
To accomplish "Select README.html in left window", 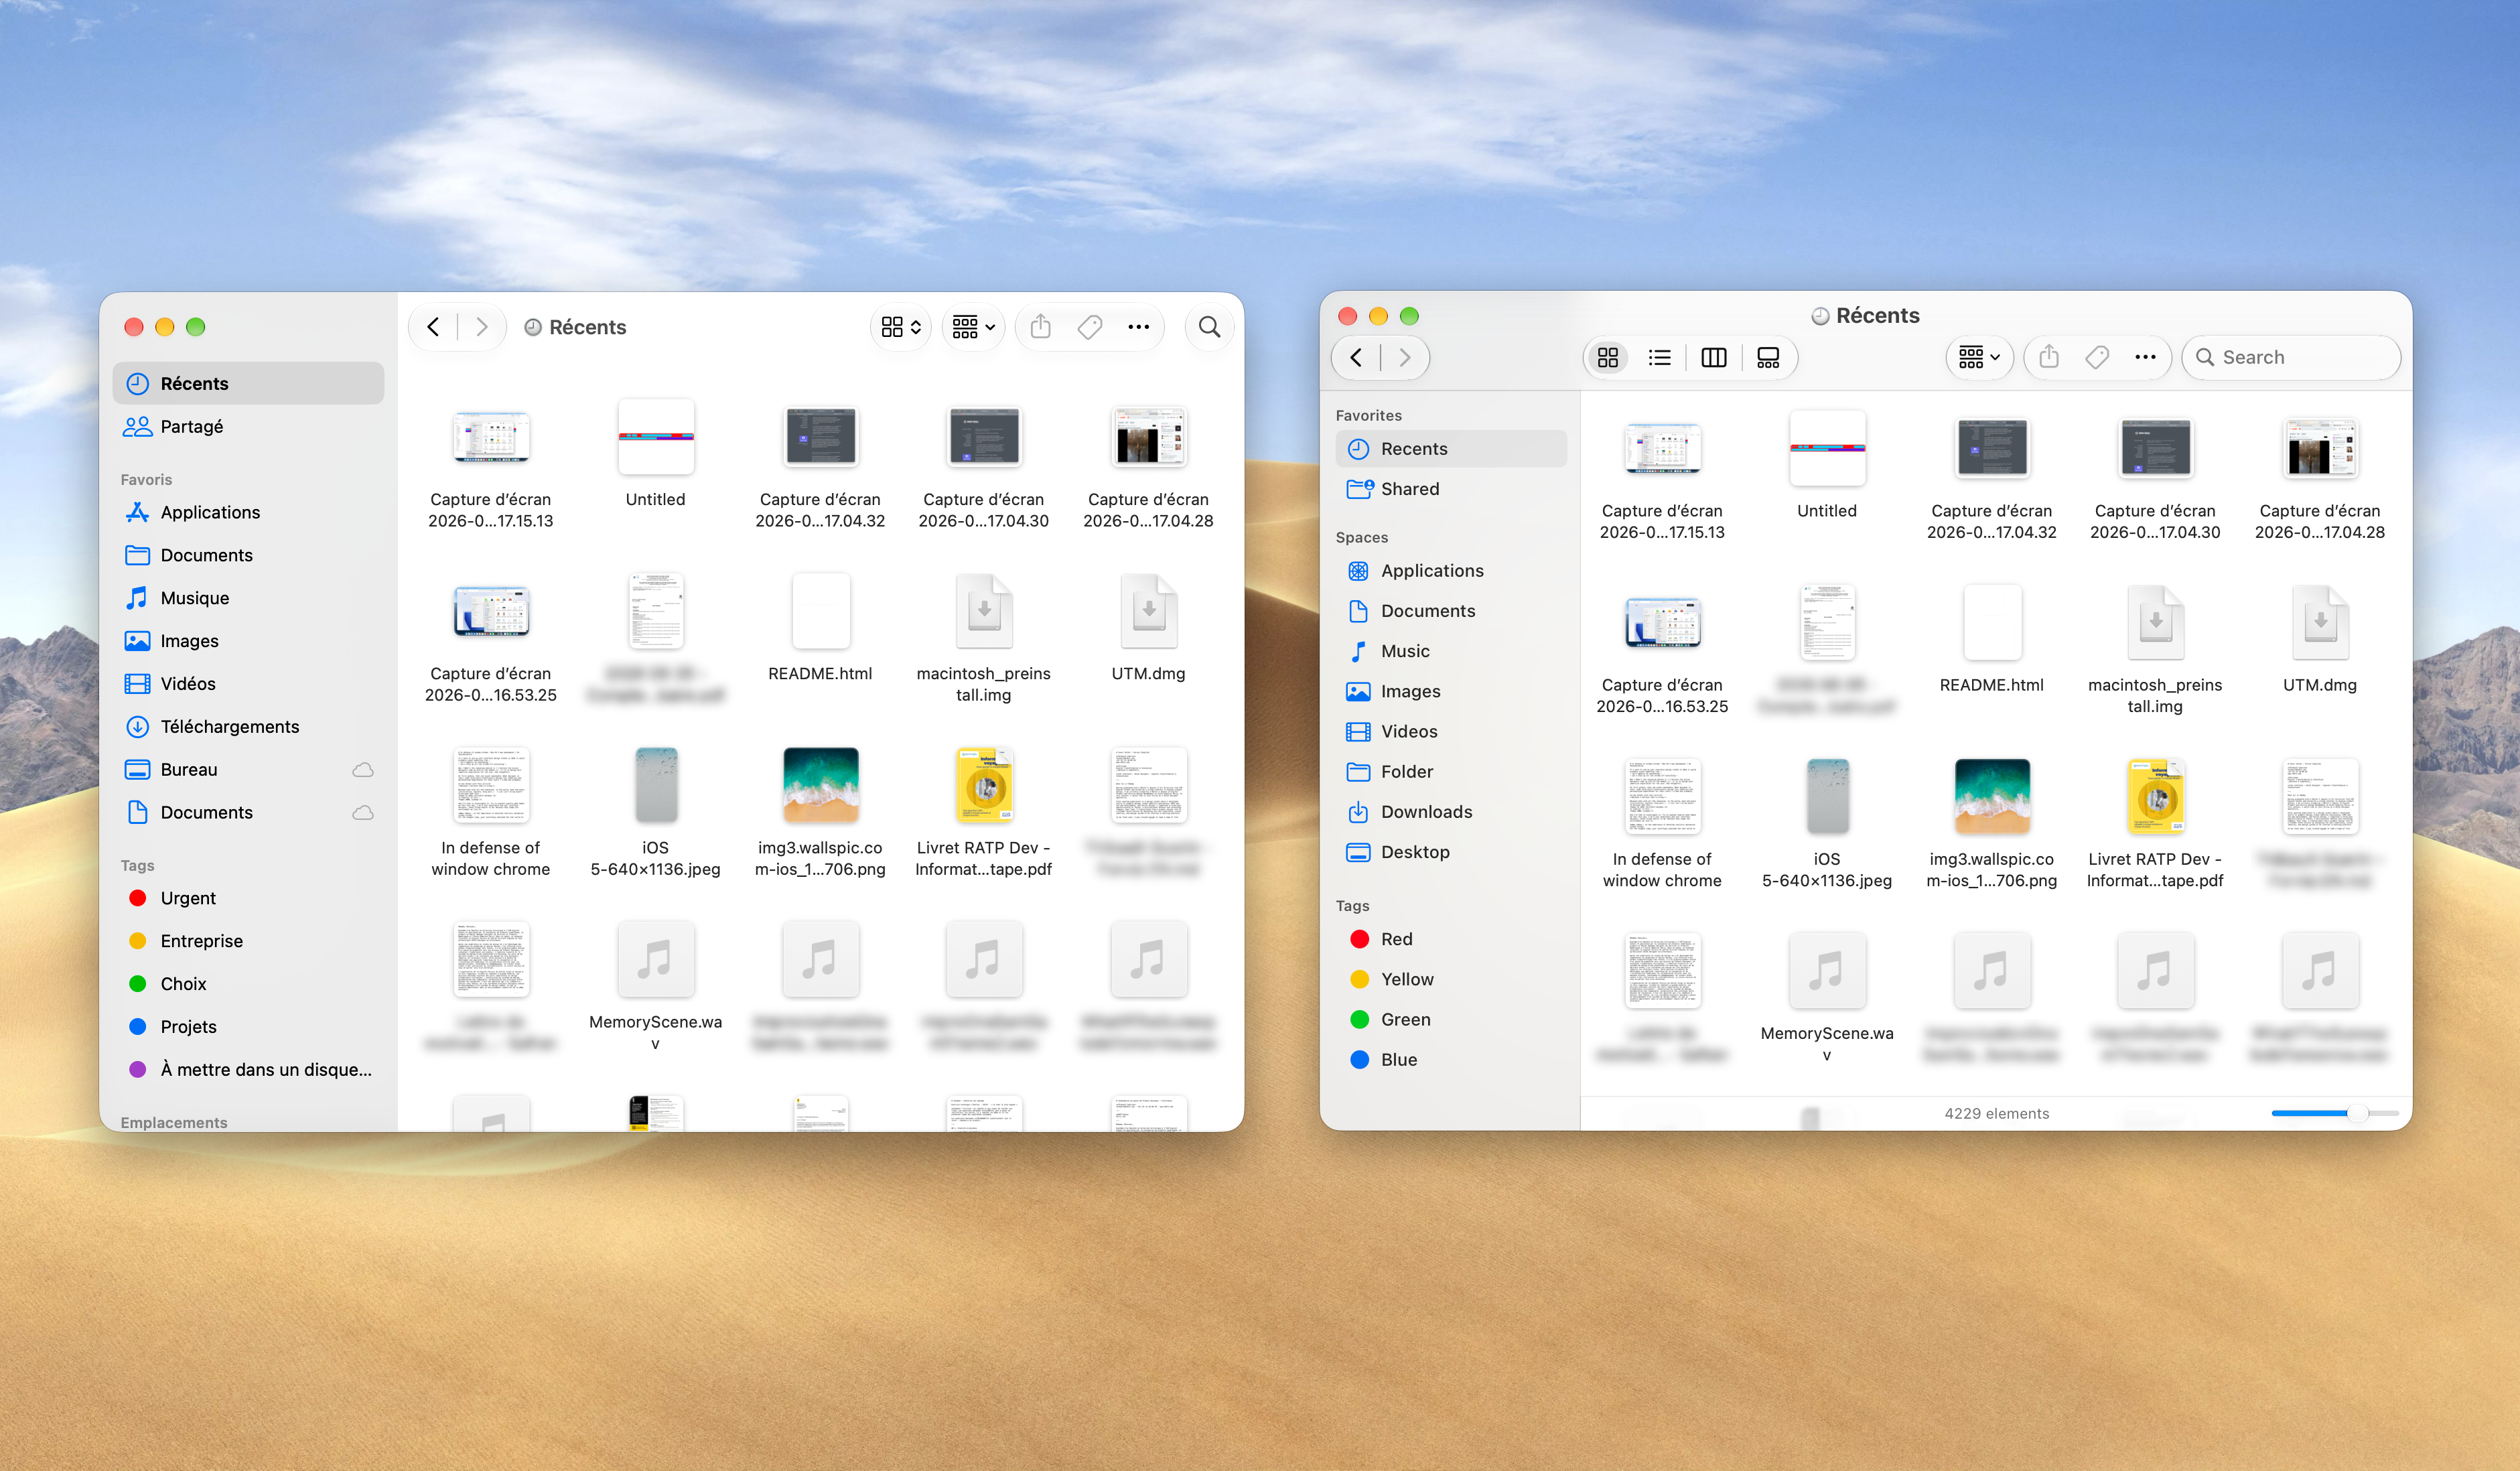I will pyautogui.click(x=820, y=627).
